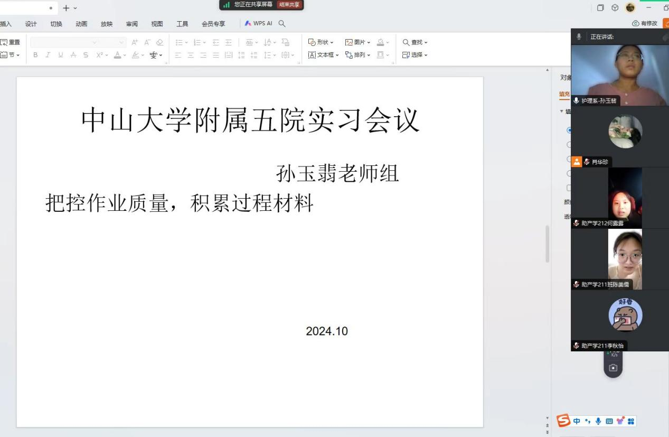The height and width of the screenshot is (437, 669).
Task: Click the increase font size icon
Action: pos(135,42)
